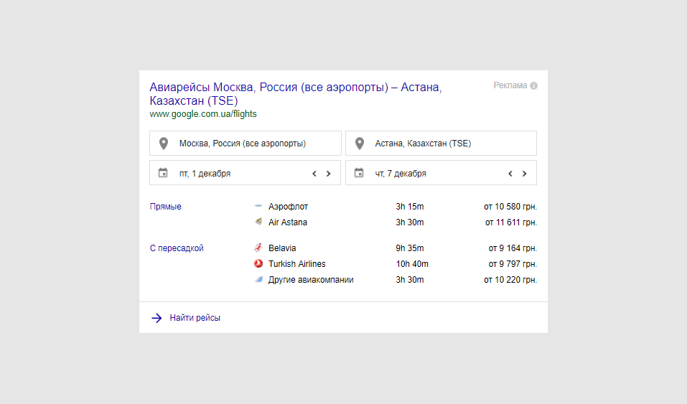Screen dimensions: 687x404
Task: Click the arrow icon beside Найти рейсы
Action: [156, 318]
